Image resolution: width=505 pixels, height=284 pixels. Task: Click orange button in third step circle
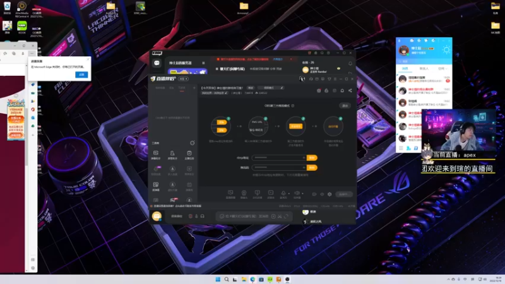pyautogui.click(x=295, y=126)
